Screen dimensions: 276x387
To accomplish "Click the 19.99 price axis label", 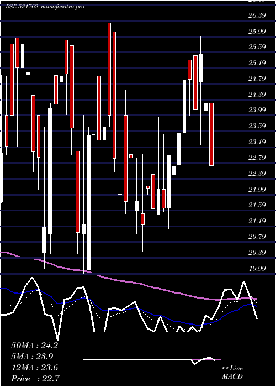I will 257,268.
